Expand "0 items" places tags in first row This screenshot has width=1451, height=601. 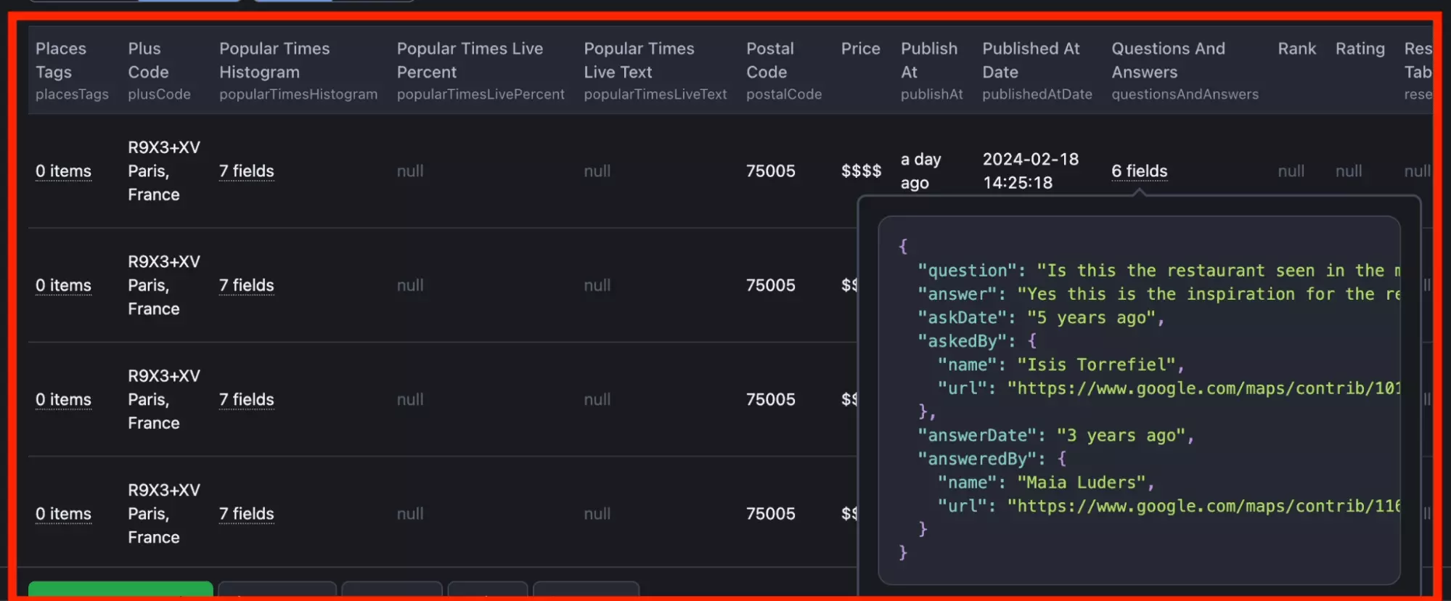pyautogui.click(x=63, y=171)
